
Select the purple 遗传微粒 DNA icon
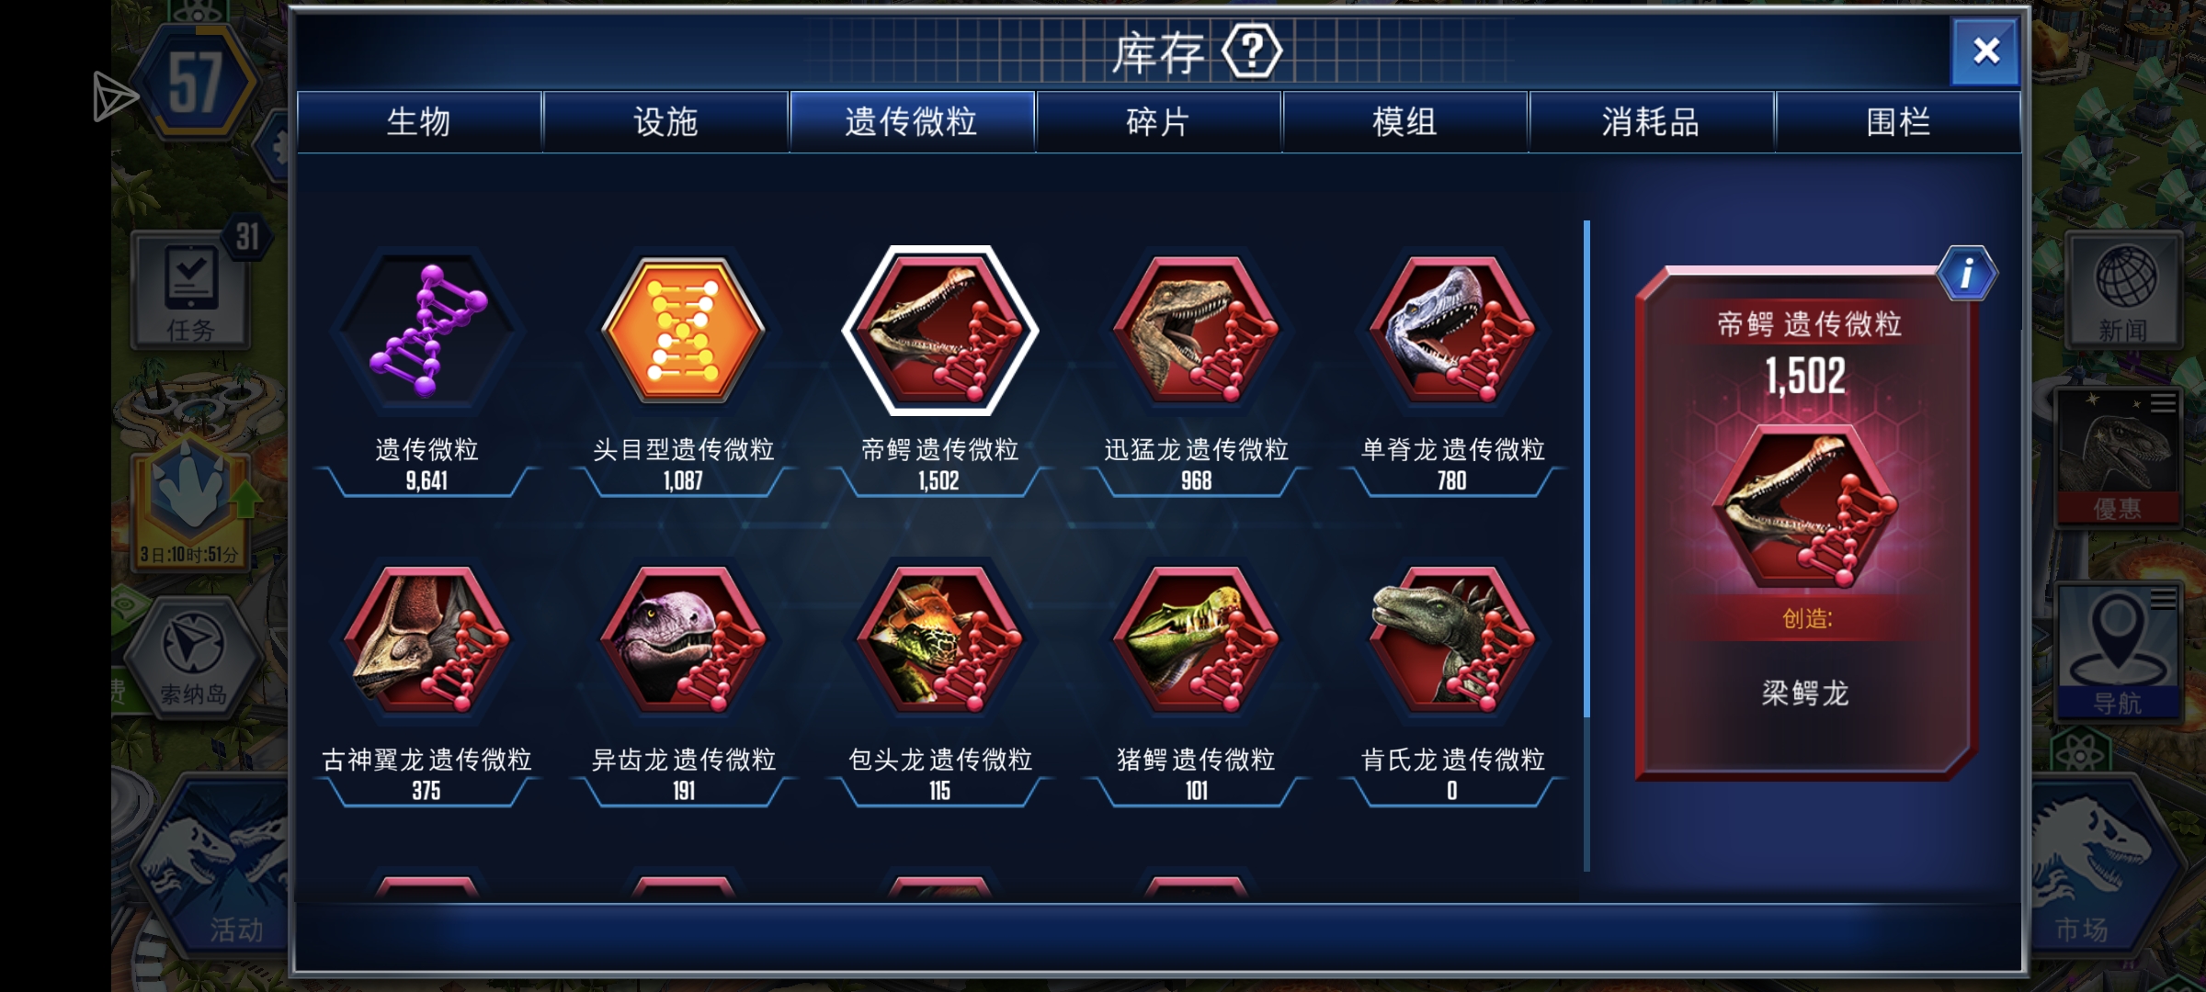coord(426,331)
